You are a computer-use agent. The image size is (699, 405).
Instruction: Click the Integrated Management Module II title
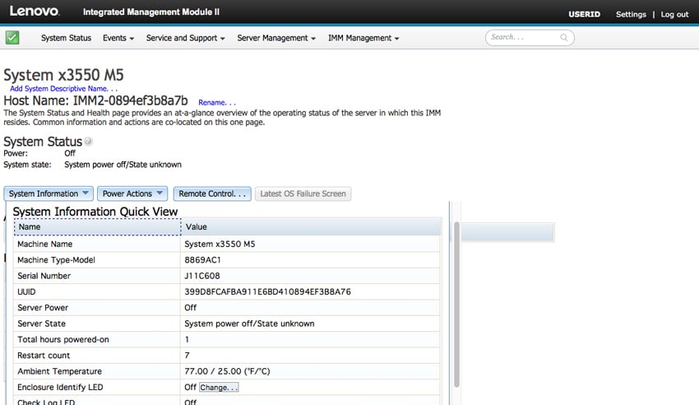pos(151,12)
